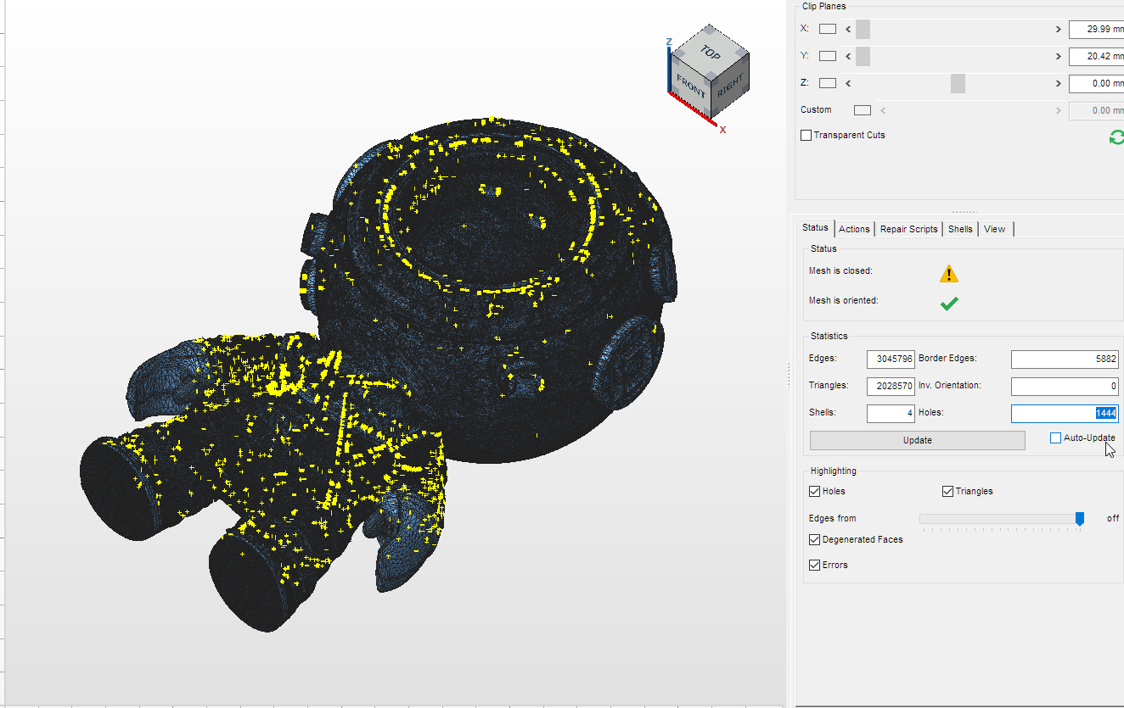Open the View tab
Screen dimensions: 1124x708
[995, 229]
